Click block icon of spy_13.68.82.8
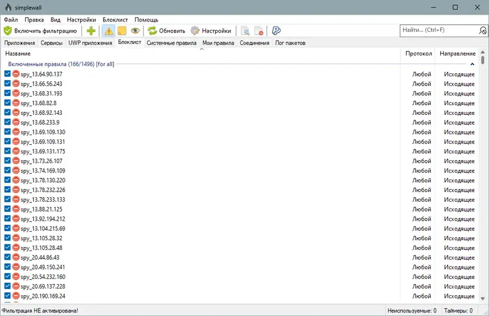 [16, 103]
